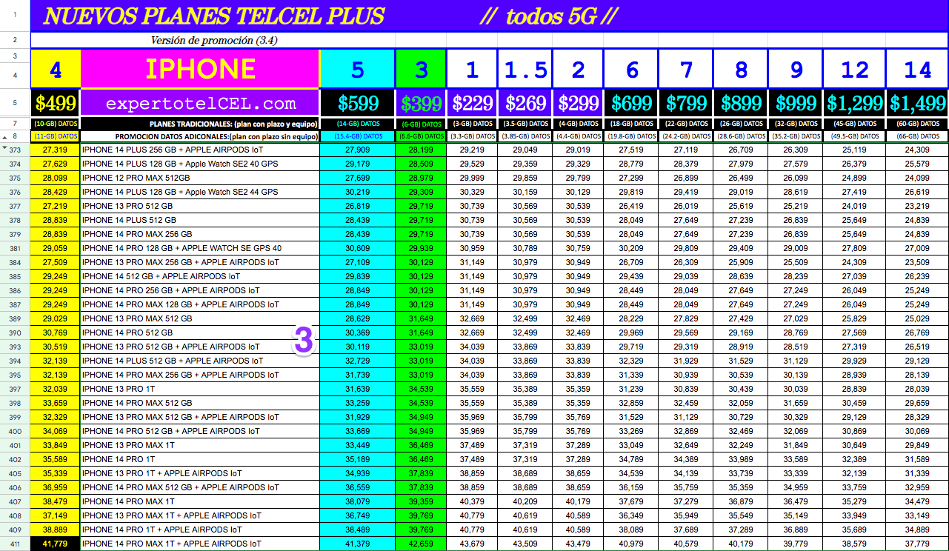Select 'IPHONE 14 PRO MAX 1T' product cell
The image size is (949, 551).
(x=200, y=501)
